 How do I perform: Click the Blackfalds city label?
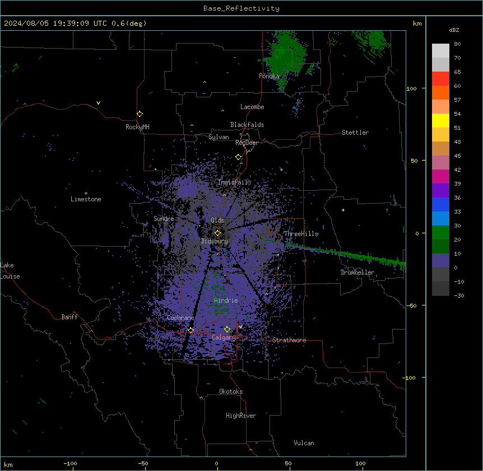coord(247,125)
